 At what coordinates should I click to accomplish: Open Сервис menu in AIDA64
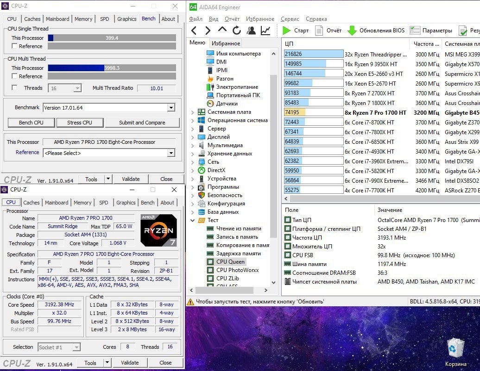290,19
